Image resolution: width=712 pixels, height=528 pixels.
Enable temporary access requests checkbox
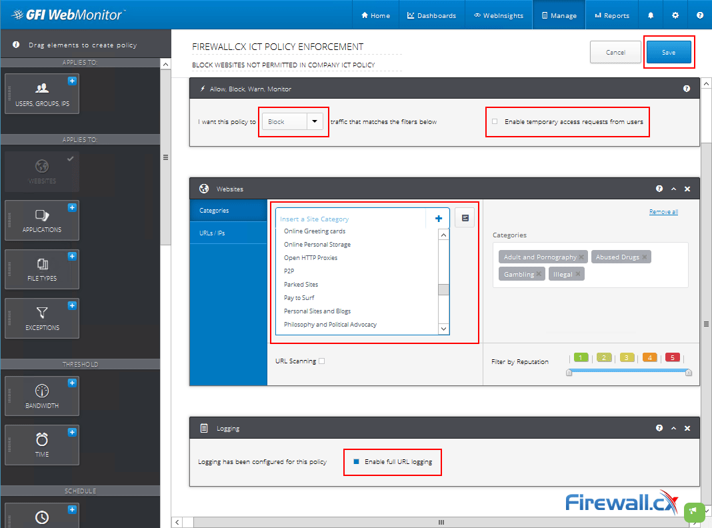(495, 121)
